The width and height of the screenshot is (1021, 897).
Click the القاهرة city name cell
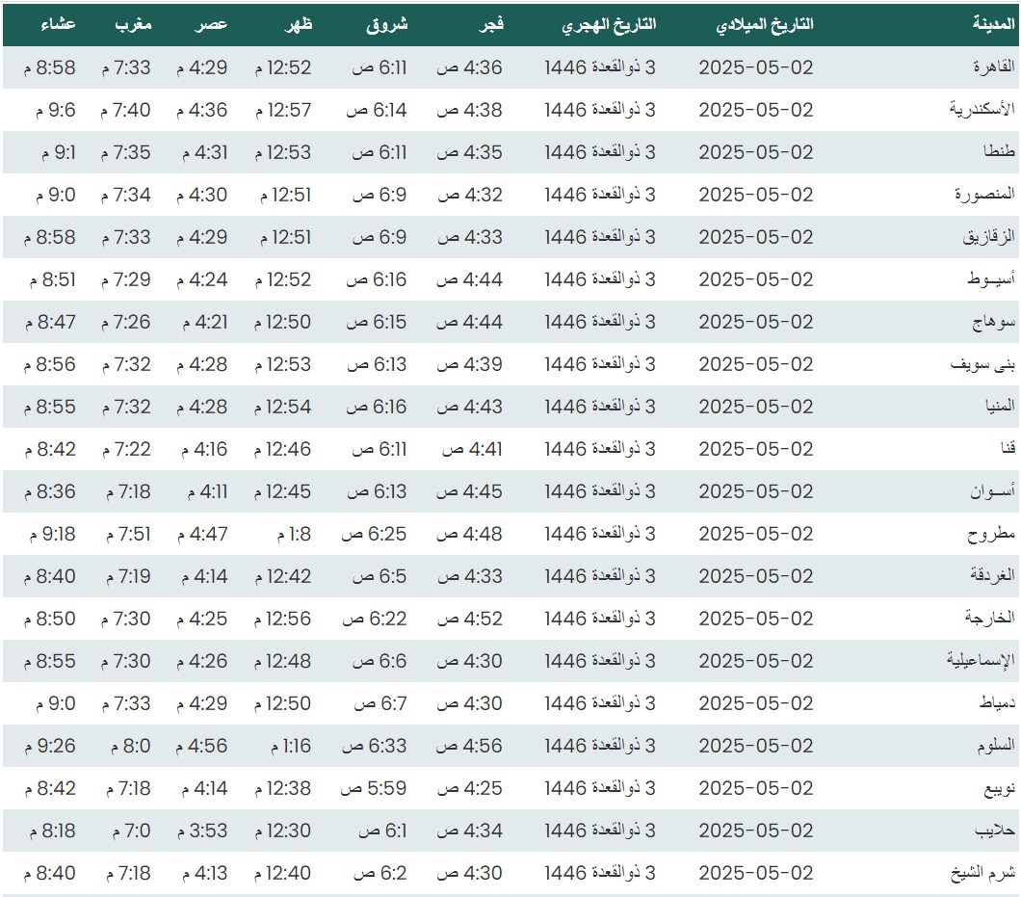(x=988, y=67)
